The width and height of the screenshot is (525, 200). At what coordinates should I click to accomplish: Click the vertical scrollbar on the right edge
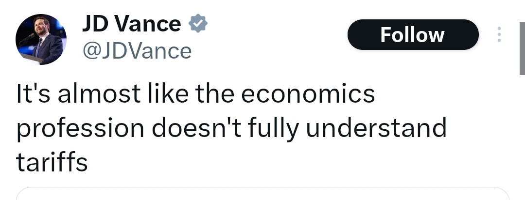coord(522,48)
